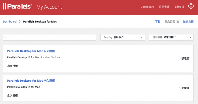The image size is (198, 104).
Task: Click 永久授權 label under Desktop 13 card
Action: 12,66
